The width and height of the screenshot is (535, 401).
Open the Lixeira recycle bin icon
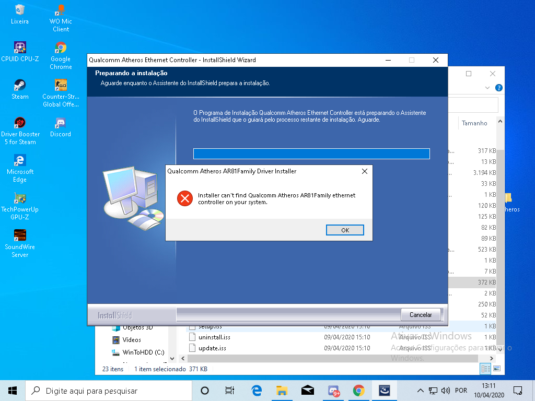pyautogui.click(x=20, y=14)
